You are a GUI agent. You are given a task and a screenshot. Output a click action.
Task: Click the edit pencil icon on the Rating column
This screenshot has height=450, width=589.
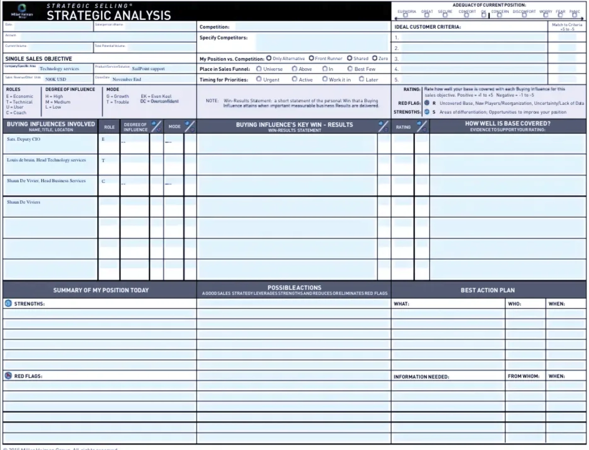click(x=421, y=127)
